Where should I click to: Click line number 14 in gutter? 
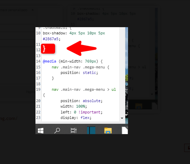tap(38, 61)
